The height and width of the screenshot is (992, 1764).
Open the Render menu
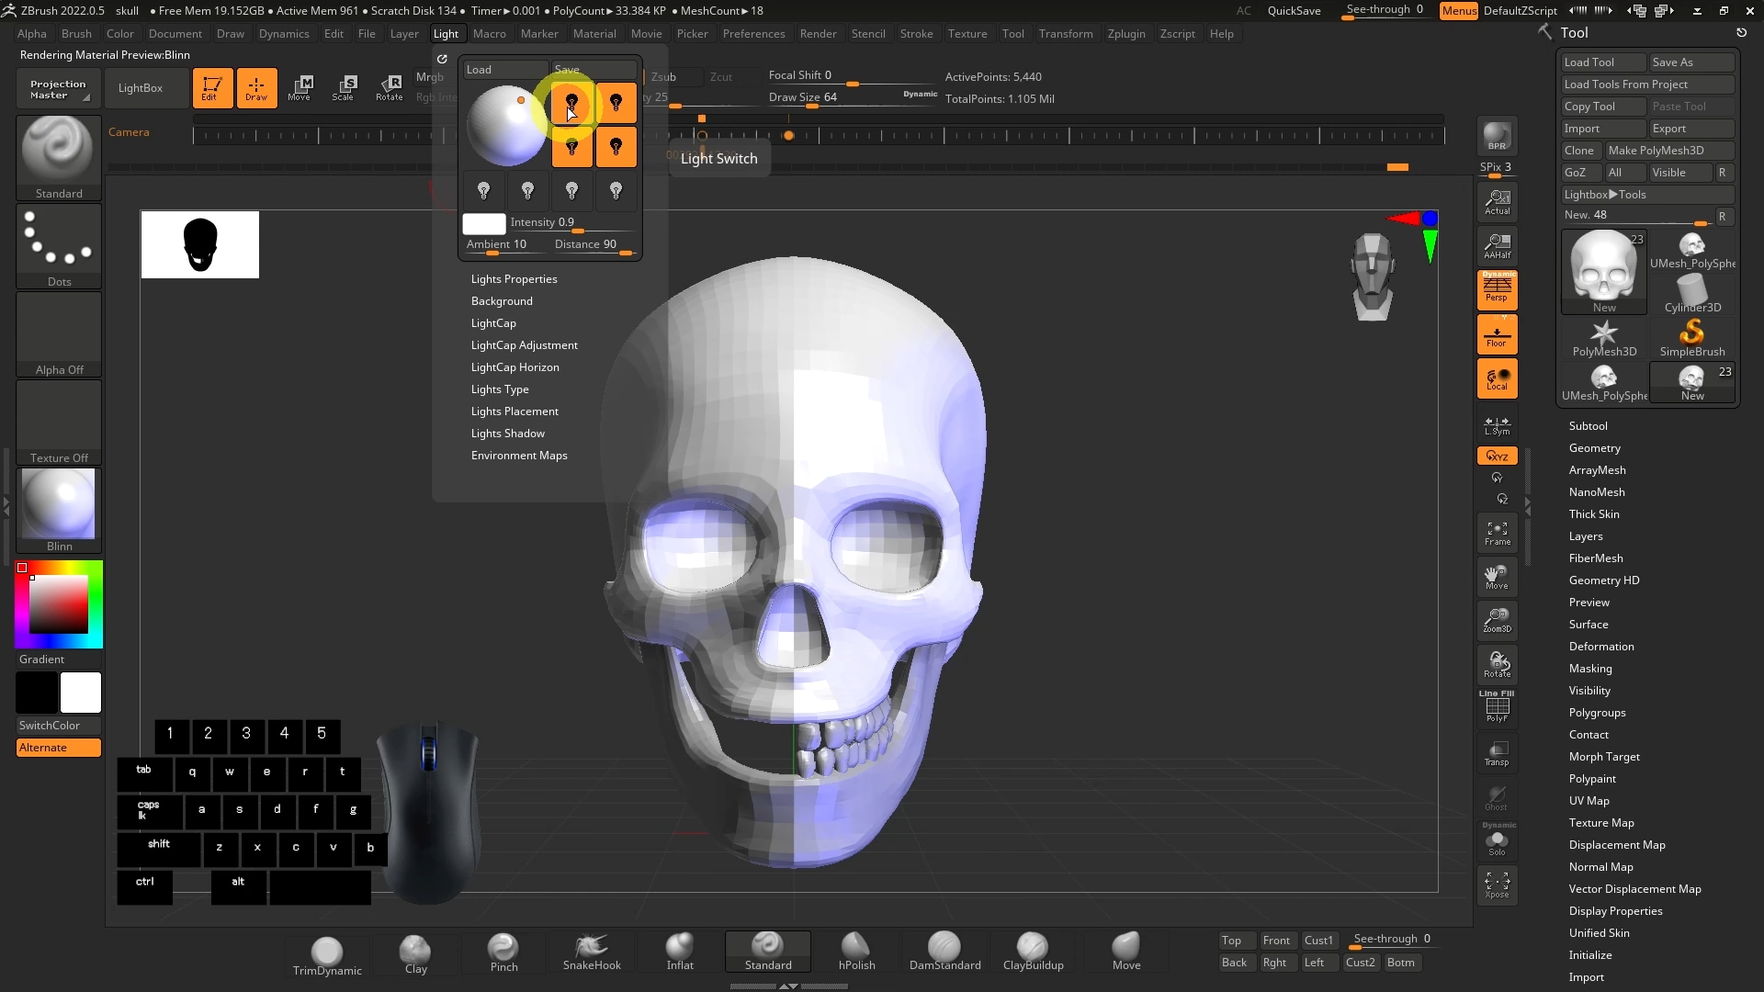click(818, 34)
